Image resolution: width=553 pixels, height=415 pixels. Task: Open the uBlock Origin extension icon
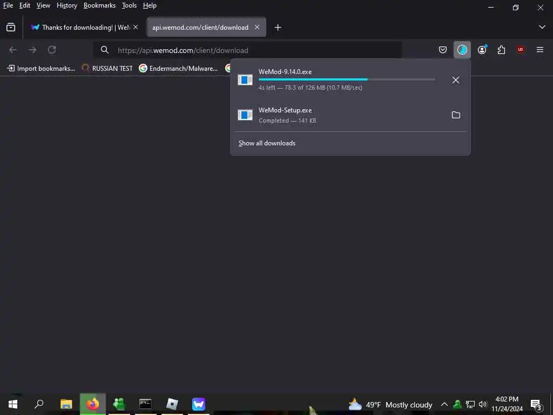coord(521,50)
